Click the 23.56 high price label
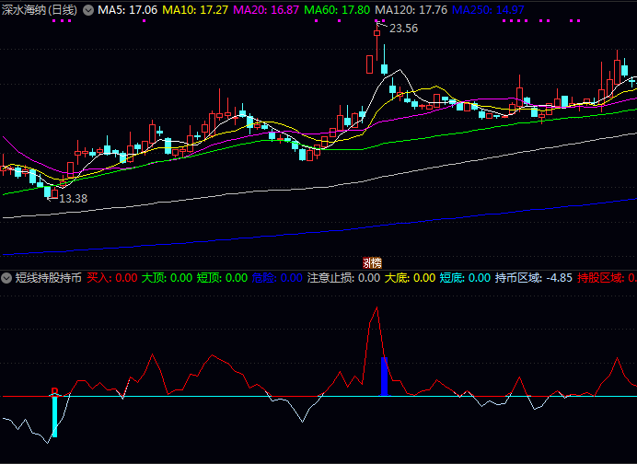The width and height of the screenshot is (637, 464). click(403, 29)
